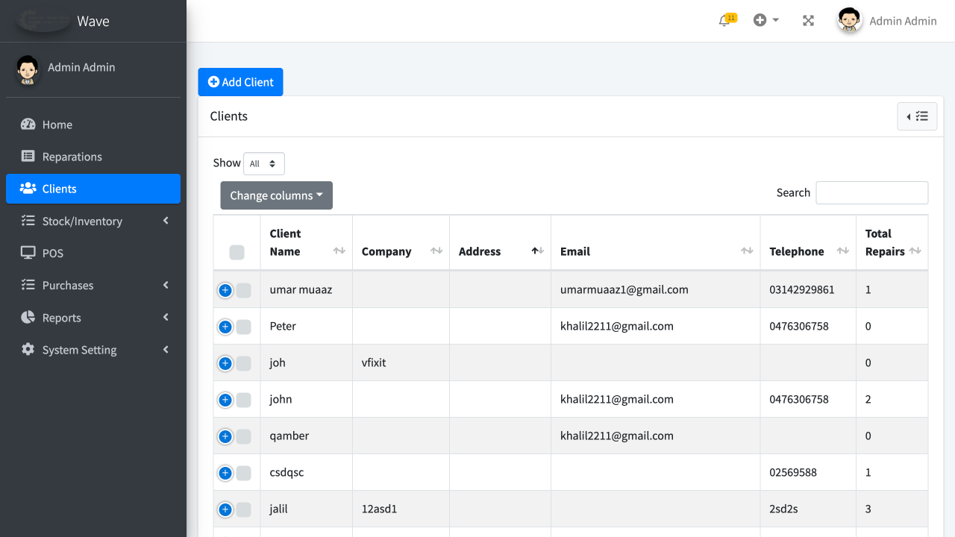
Task: Open the Show entries dropdown
Action: point(264,163)
